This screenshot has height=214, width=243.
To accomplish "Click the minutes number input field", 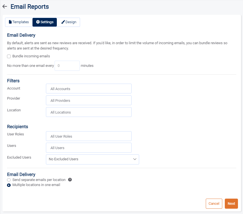I will pyautogui.click(x=67, y=65).
